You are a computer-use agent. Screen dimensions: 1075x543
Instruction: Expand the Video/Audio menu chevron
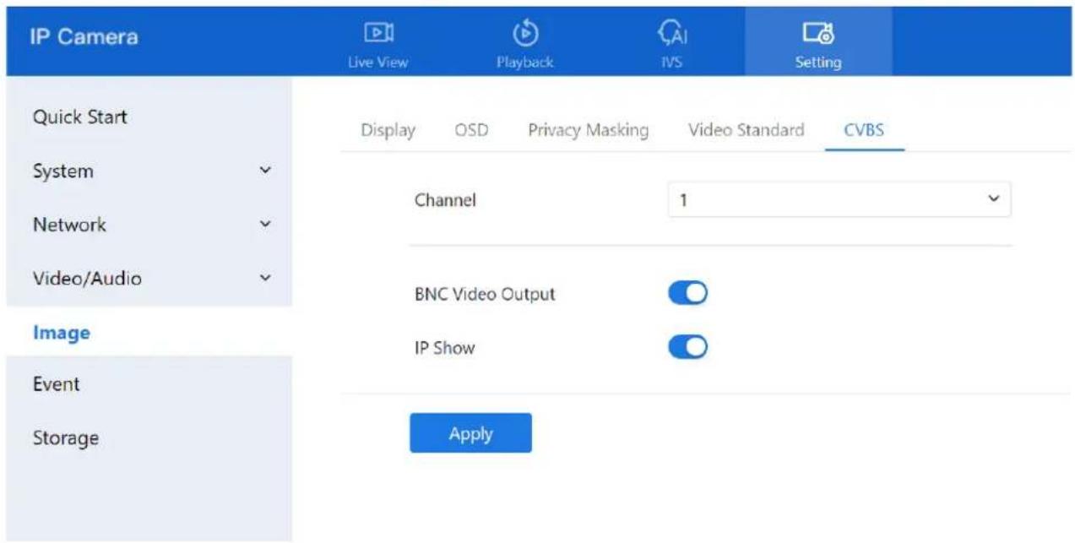click(x=267, y=278)
